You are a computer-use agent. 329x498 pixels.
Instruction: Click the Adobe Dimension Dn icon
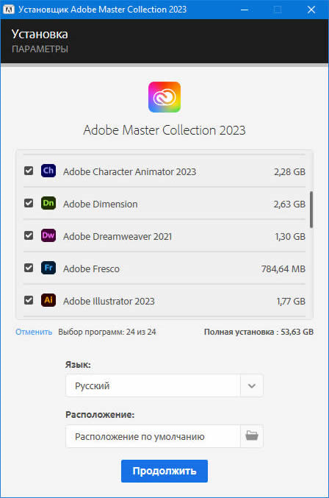pyautogui.click(x=48, y=203)
